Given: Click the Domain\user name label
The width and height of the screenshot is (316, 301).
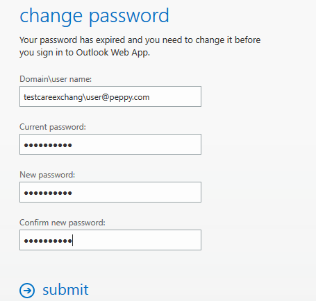Looking at the screenshot, I should pyautogui.click(x=56, y=79).
